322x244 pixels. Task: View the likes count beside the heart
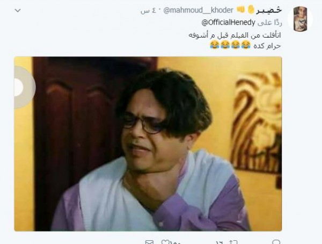(175, 242)
